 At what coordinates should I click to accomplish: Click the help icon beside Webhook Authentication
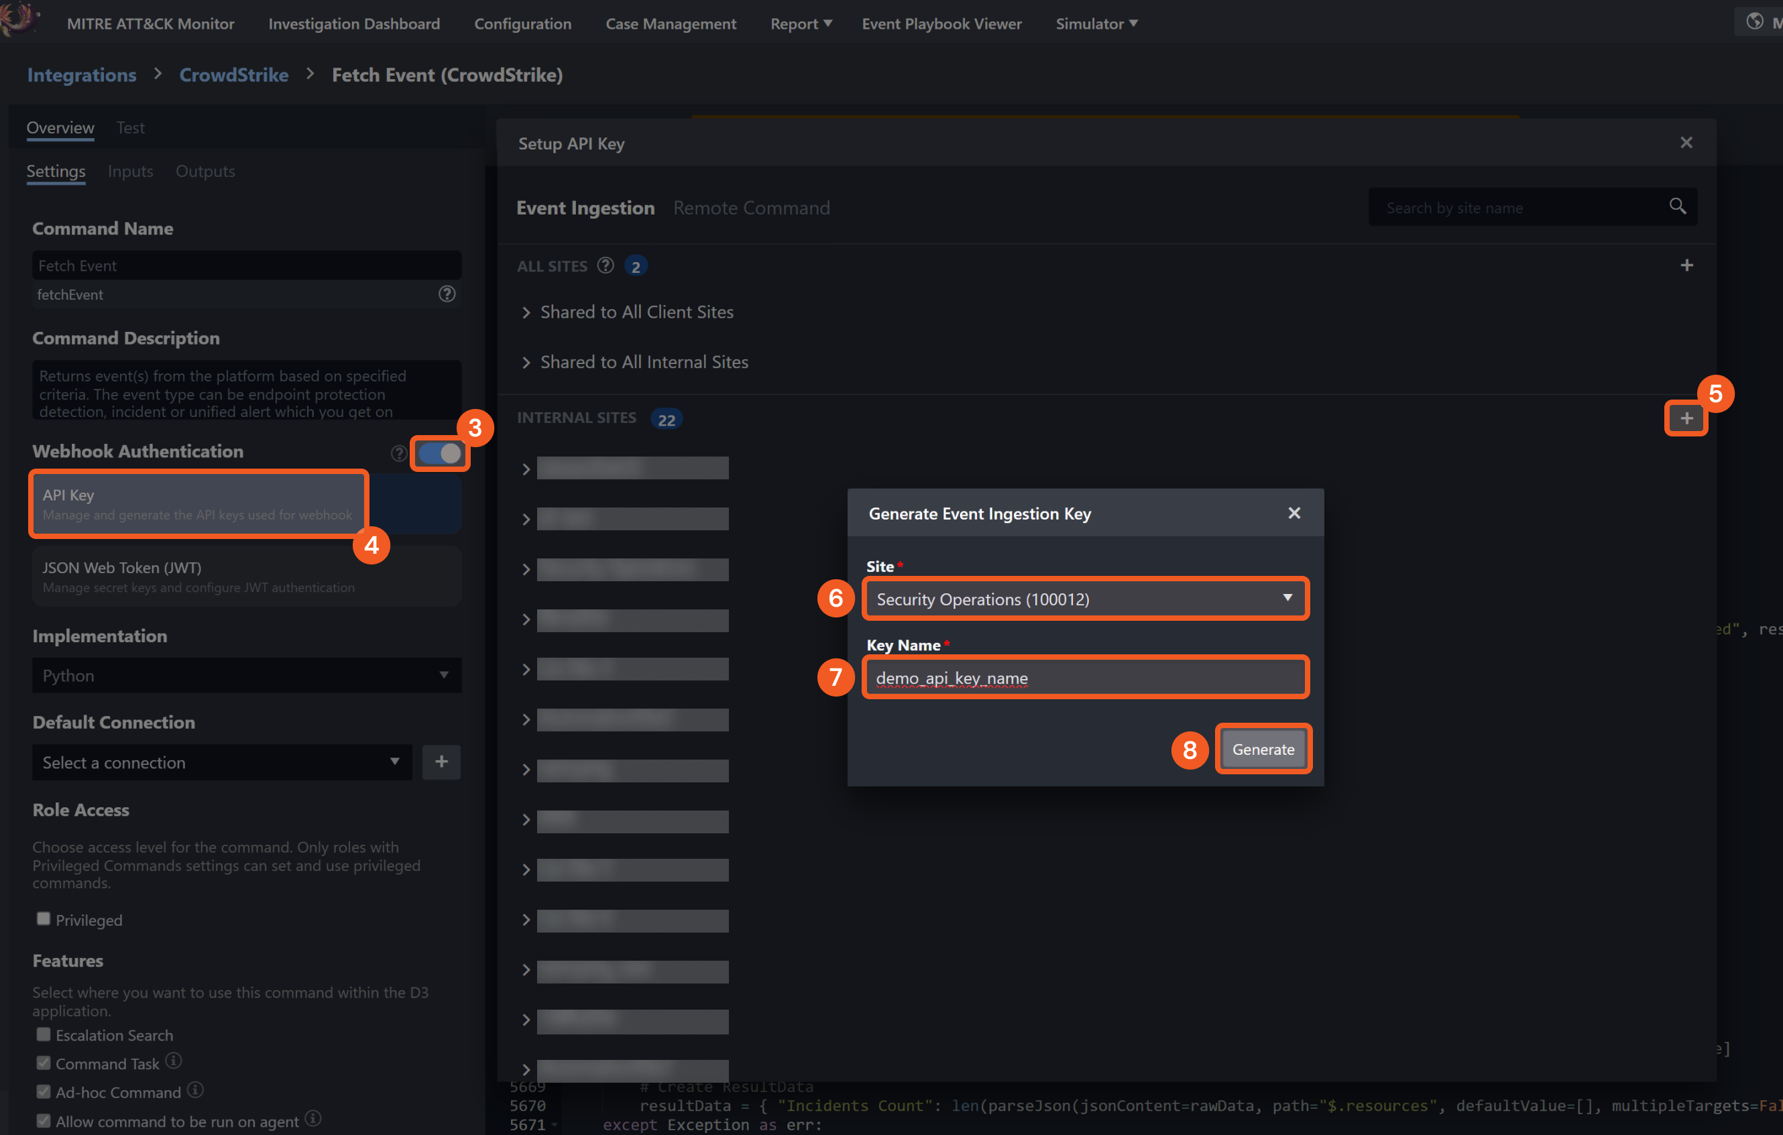point(398,454)
